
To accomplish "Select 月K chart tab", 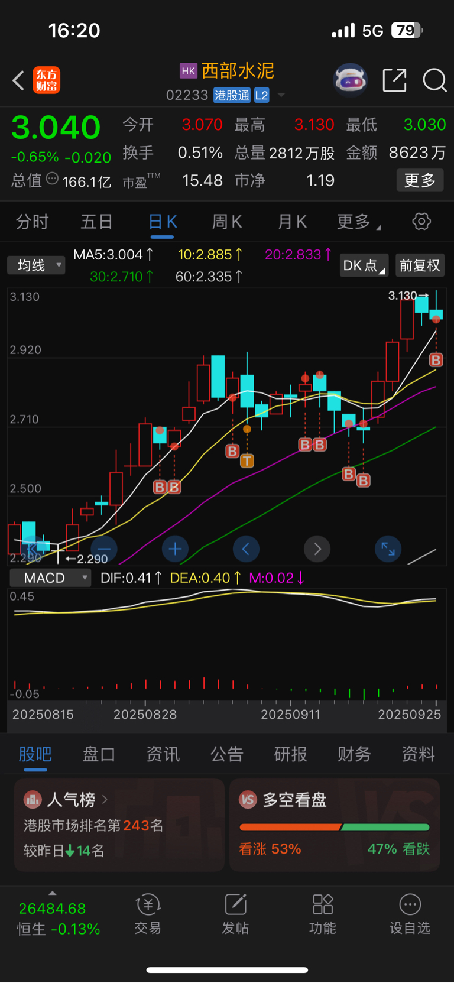I will 292,222.
